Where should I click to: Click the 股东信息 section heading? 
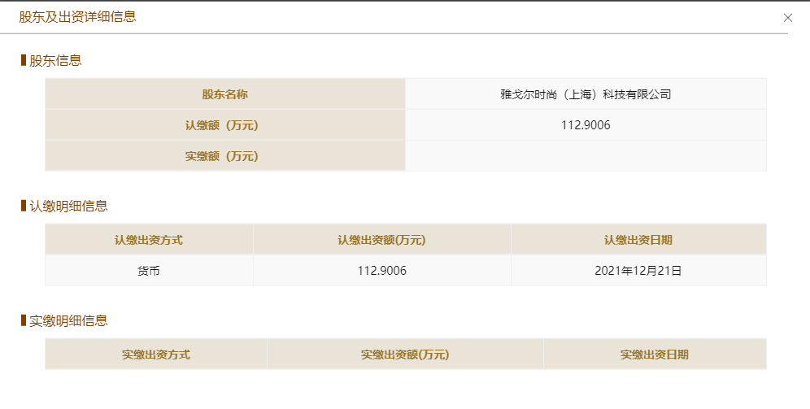click(55, 60)
